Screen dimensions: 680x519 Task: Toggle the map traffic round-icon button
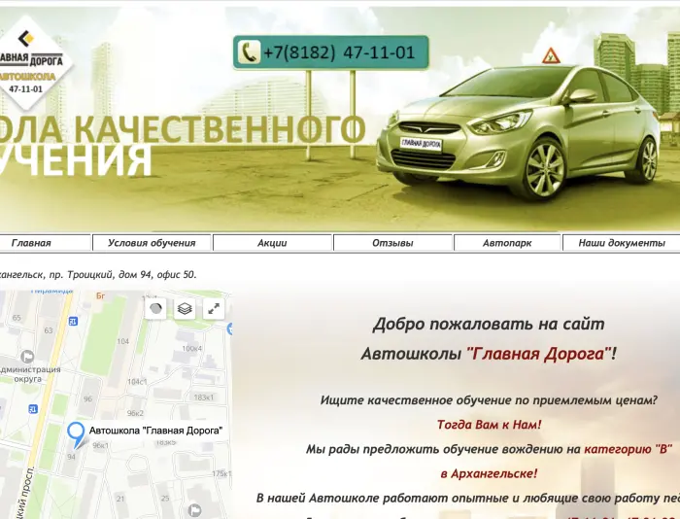[155, 308]
